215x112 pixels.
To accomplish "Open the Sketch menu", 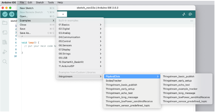I will point(40,3).
